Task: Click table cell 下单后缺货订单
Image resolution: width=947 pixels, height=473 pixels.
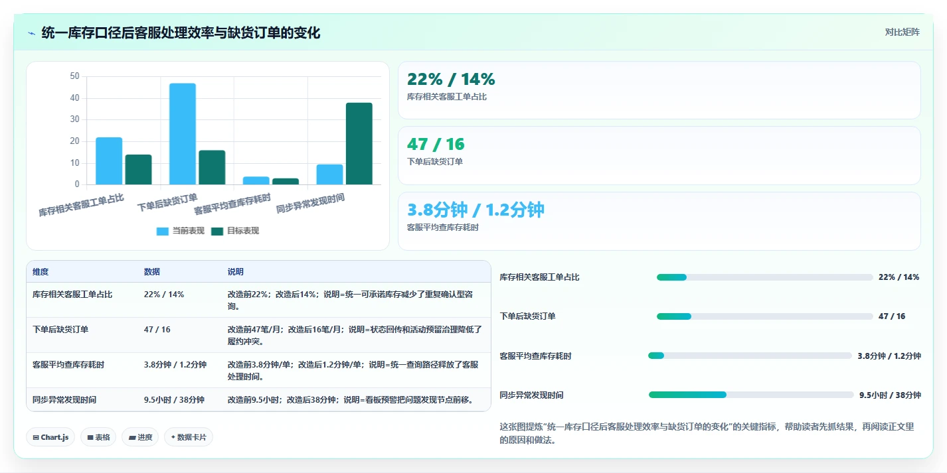Action: (60, 329)
